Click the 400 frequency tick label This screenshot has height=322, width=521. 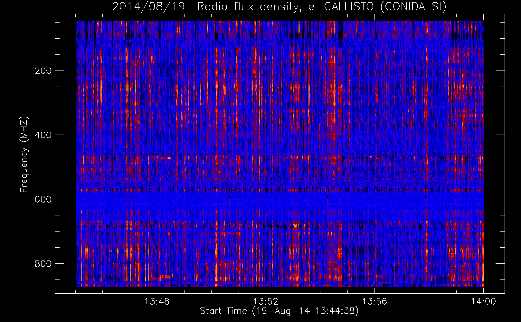point(43,135)
